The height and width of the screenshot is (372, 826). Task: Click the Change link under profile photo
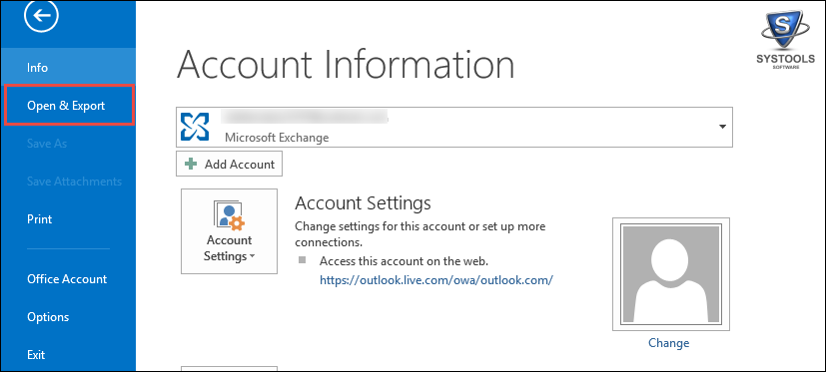(x=668, y=343)
